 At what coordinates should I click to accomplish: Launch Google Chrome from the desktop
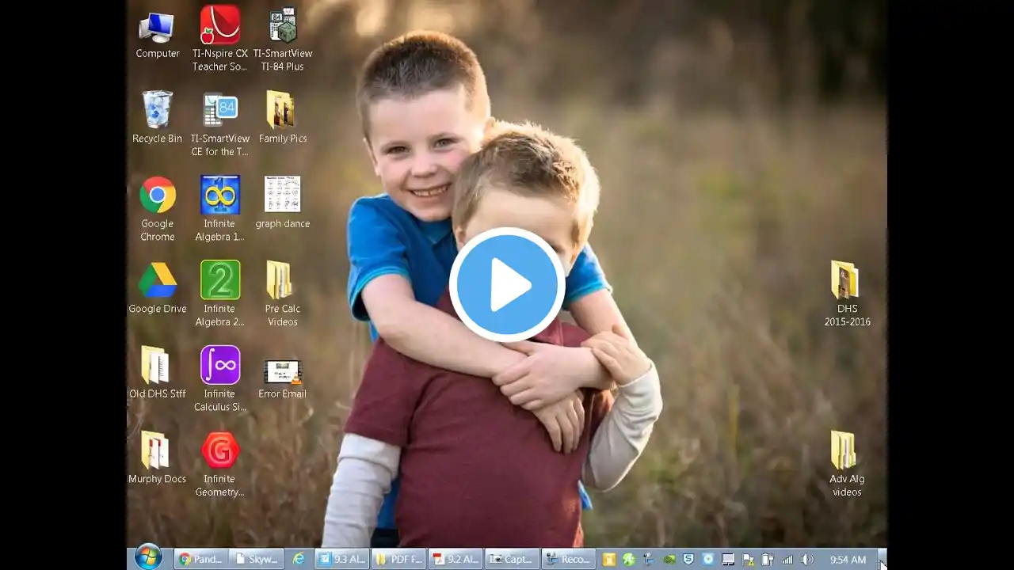[157, 196]
